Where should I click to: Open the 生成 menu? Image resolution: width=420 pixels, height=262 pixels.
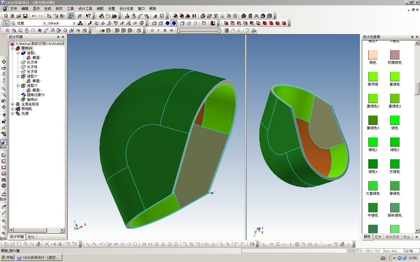[48, 9]
